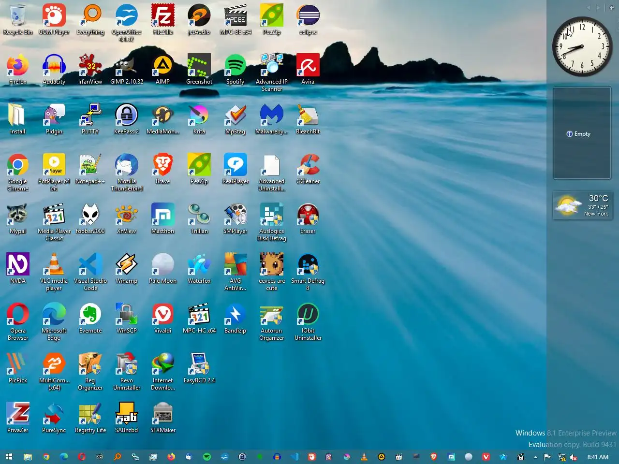The width and height of the screenshot is (619, 464).
Task: Show hidden system tray icons
Action: tap(535, 457)
